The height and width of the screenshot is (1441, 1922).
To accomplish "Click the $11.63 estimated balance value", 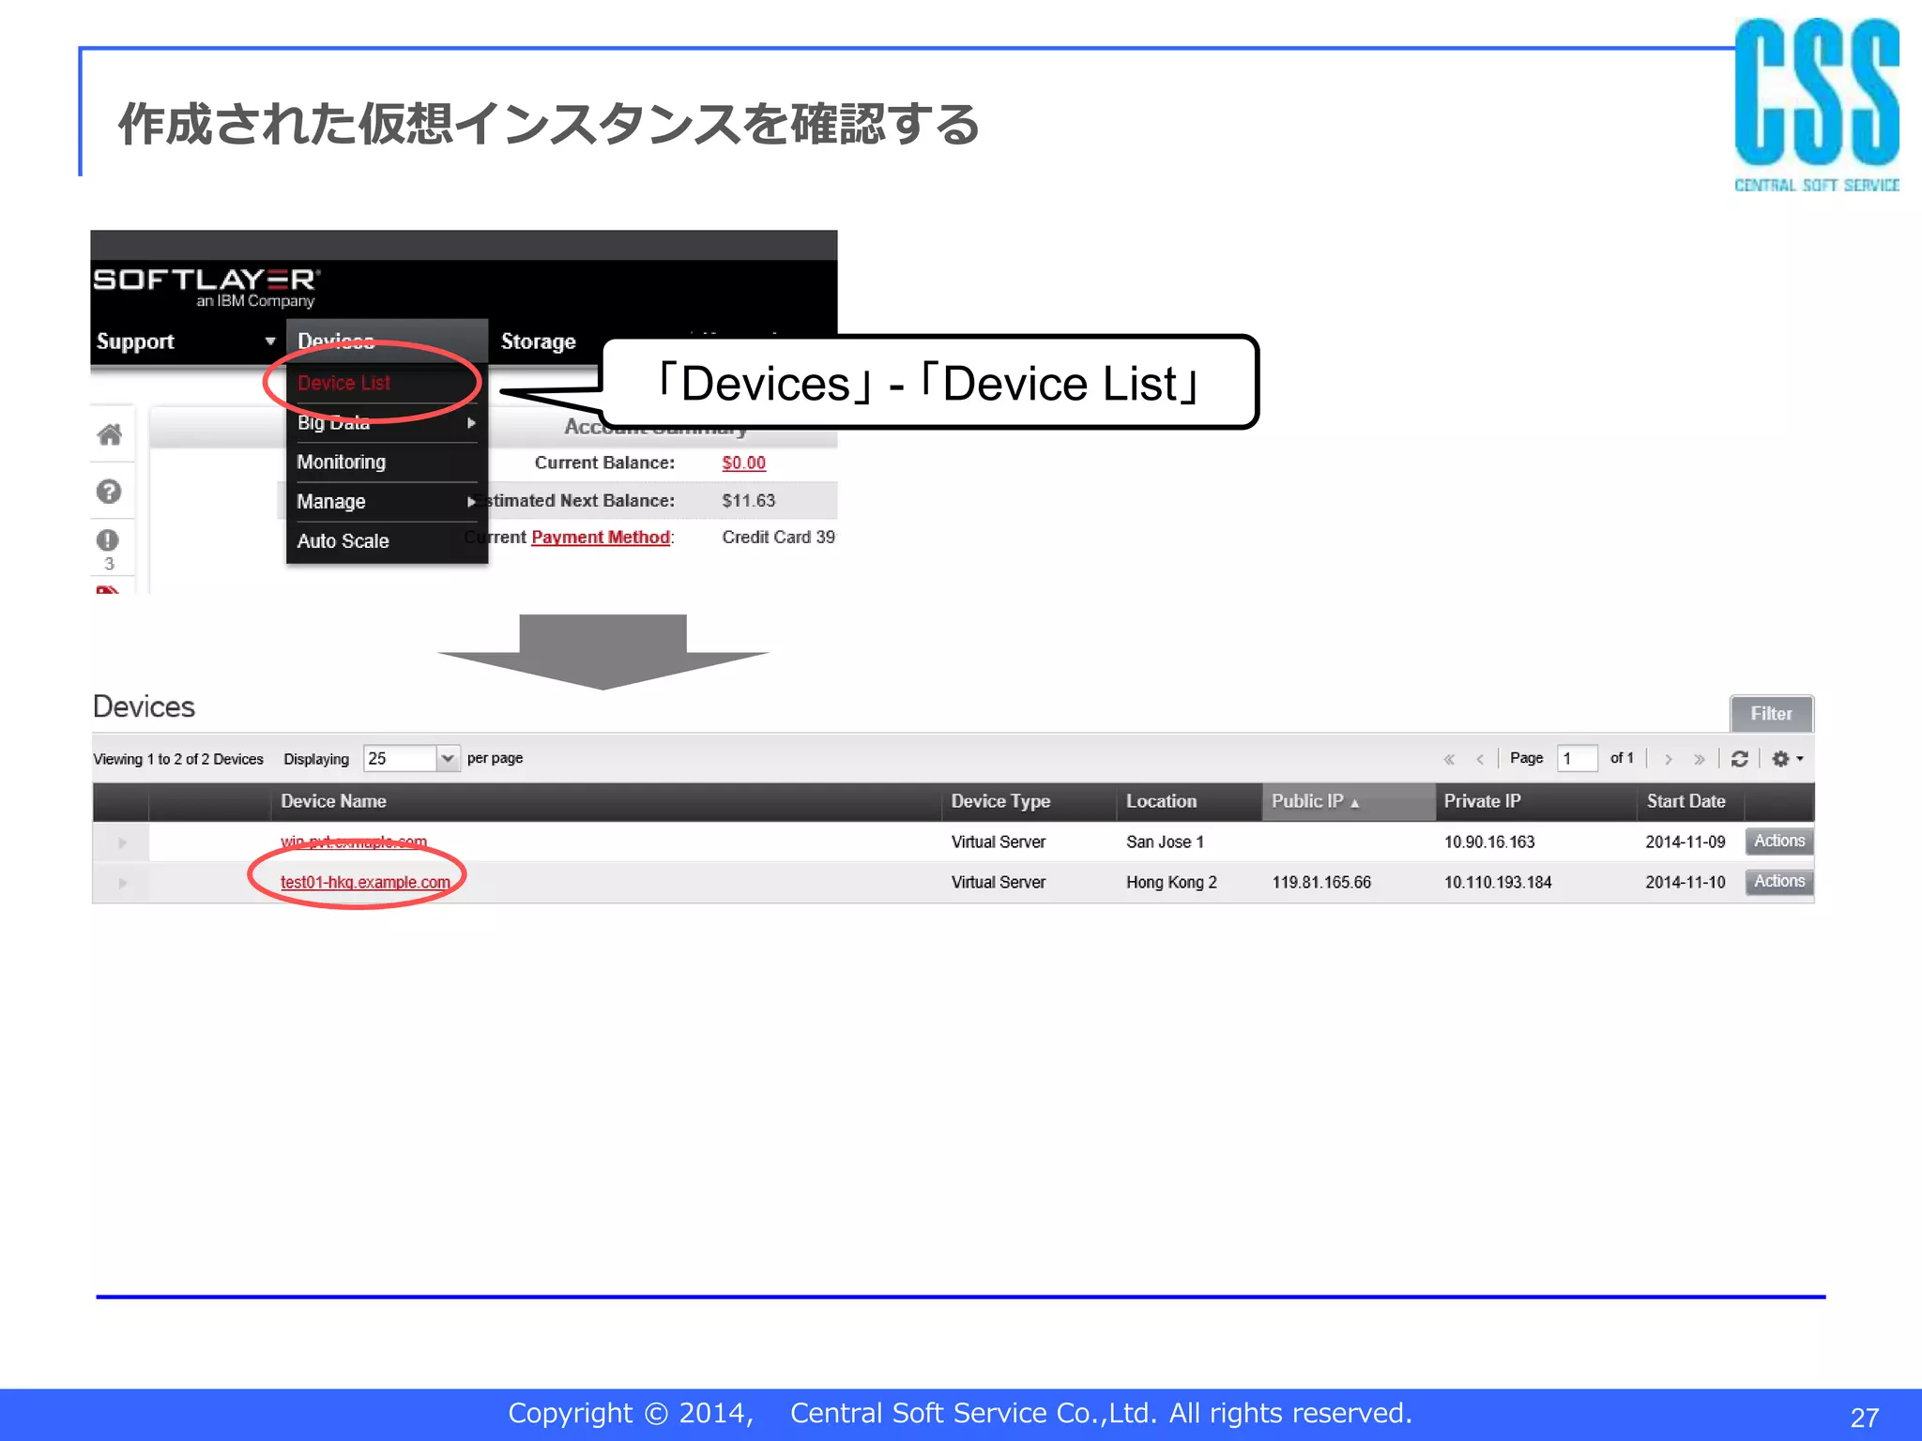I will coord(749,501).
